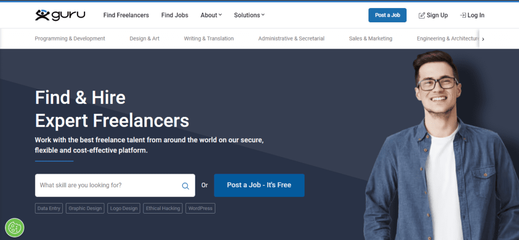The image size is (519, 240).
Task: Click the Log In arrow icon
Action: 463,15
